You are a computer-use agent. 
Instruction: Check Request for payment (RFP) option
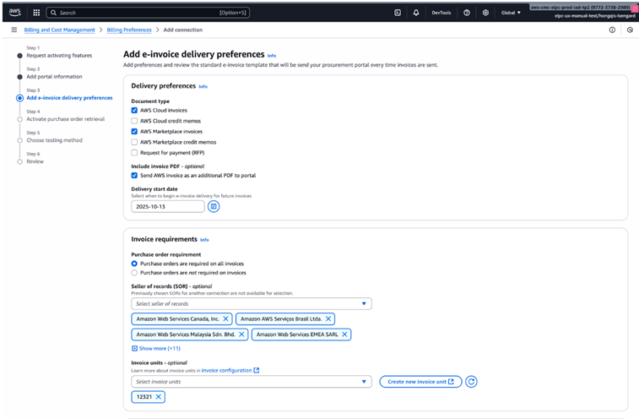click(134, 153)
